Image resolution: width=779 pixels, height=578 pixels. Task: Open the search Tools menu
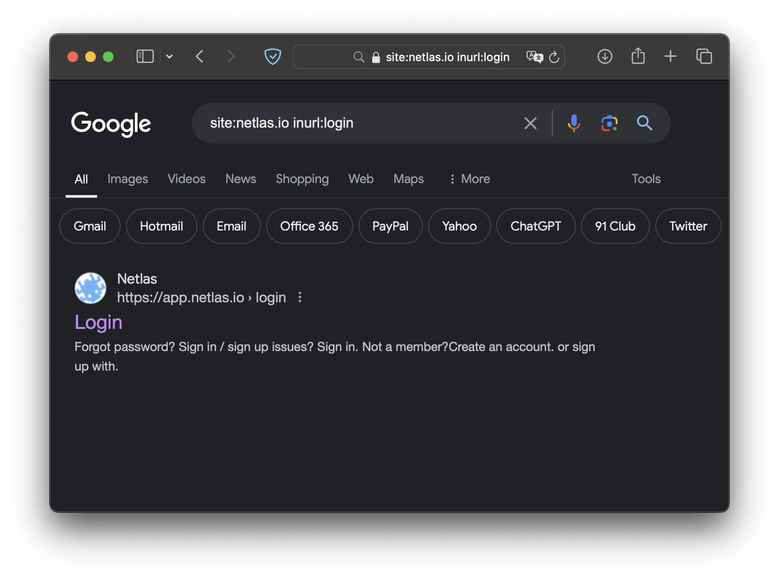tap(646, 179)
